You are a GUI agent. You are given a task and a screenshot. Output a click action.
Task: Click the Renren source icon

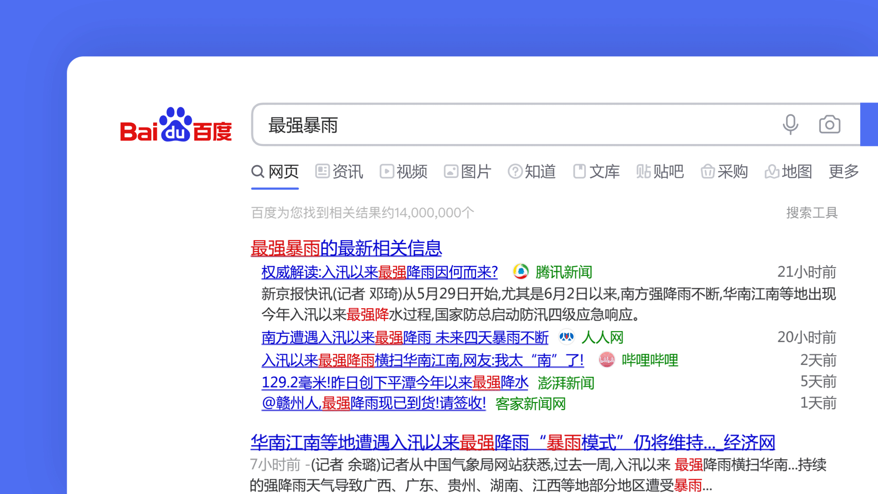[566, 337]
